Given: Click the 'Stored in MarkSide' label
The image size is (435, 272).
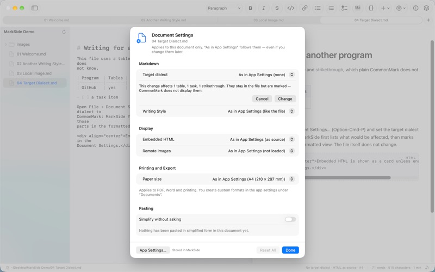Looking at the screenshot, I should pos(186,250).
